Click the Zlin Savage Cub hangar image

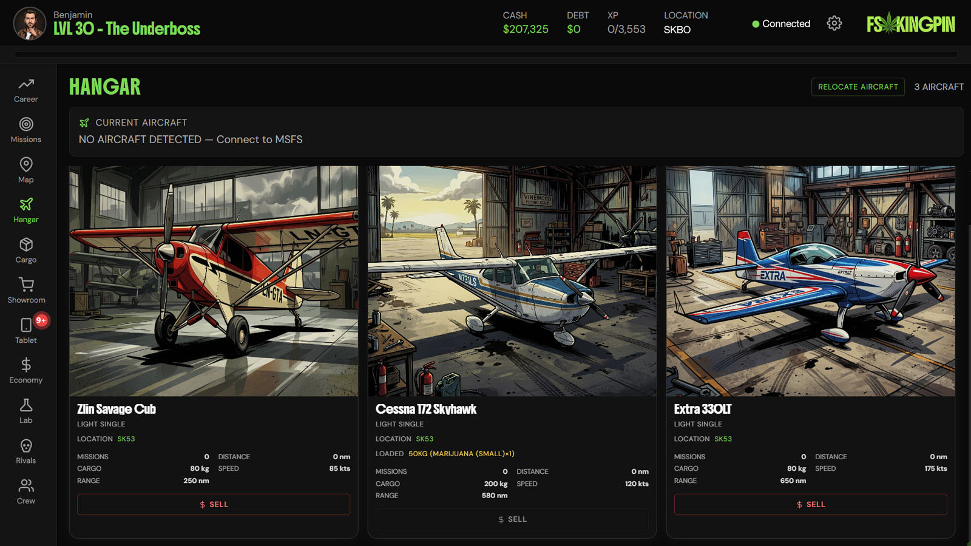point(214,281)
